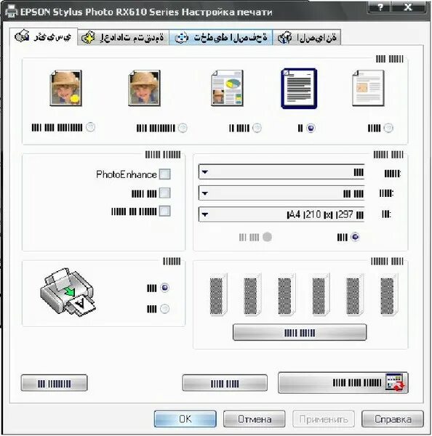Click the first ink cartridge level from left
Viewport: 432px width, 436px height.
tap(218, 295)
